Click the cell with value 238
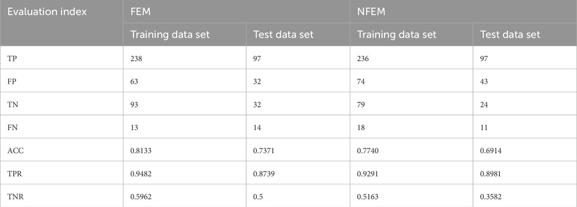This screenshot has height=207, width=577. coord(184,58)
